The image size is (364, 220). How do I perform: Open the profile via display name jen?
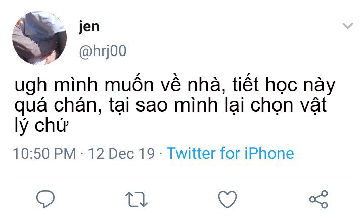[x=89, y=27]
